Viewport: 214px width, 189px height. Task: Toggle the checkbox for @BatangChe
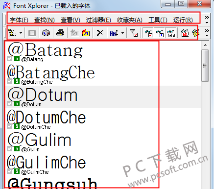point(9,81)
